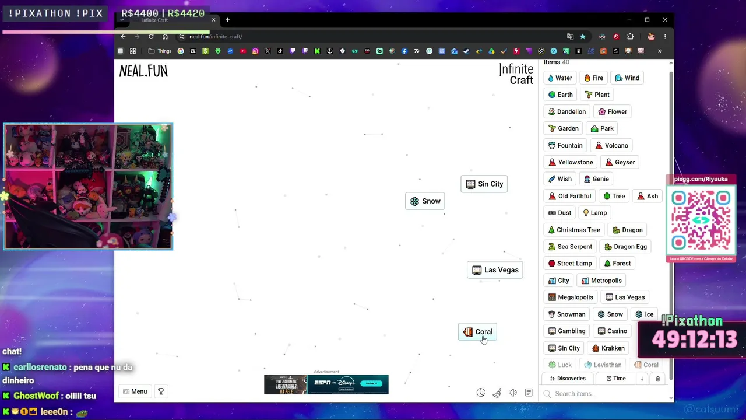The height and width of the screenshot is (420, 746).
Task: Click the ESPN Disney+ advertisement banner
Action: click(x=326, y=384)
